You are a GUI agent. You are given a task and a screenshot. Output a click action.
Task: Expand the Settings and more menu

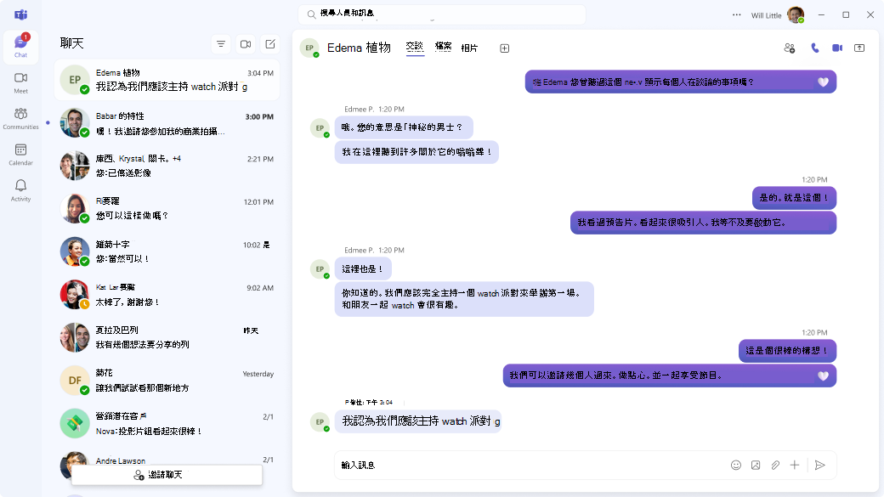click(736, 14)
